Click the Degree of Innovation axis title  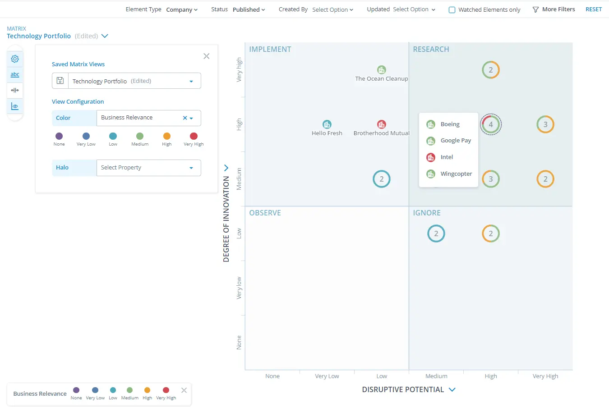(226, 219)
